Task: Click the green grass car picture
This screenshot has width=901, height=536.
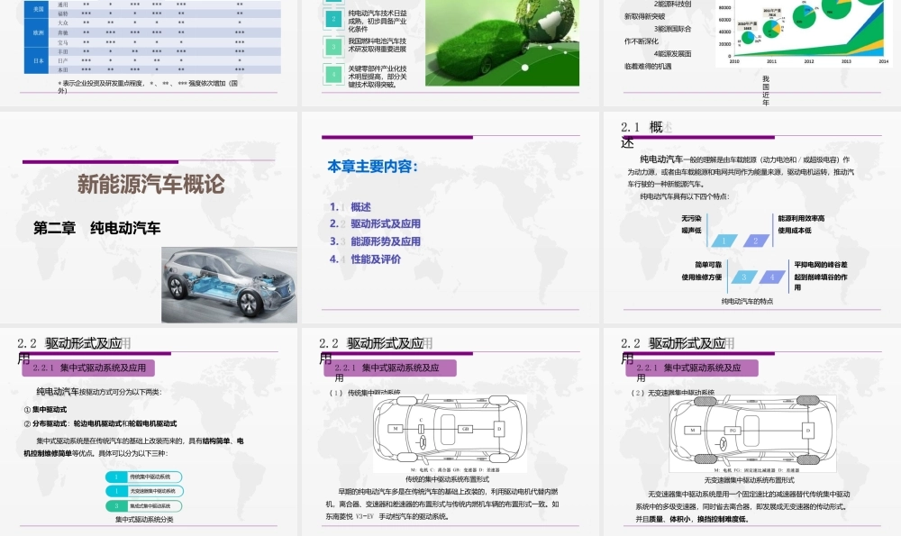Action: pos(502,43)
